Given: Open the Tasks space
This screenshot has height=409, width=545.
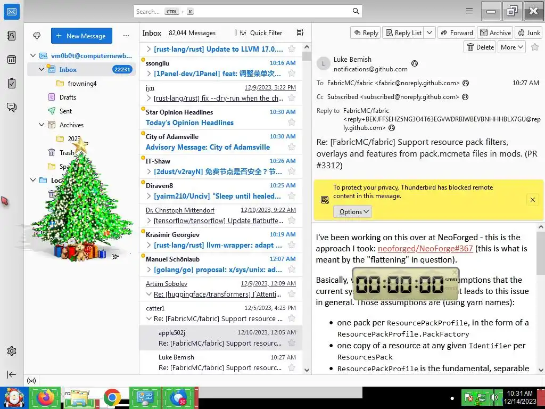Looking at the screenshot, I should [x=12, y=84].
